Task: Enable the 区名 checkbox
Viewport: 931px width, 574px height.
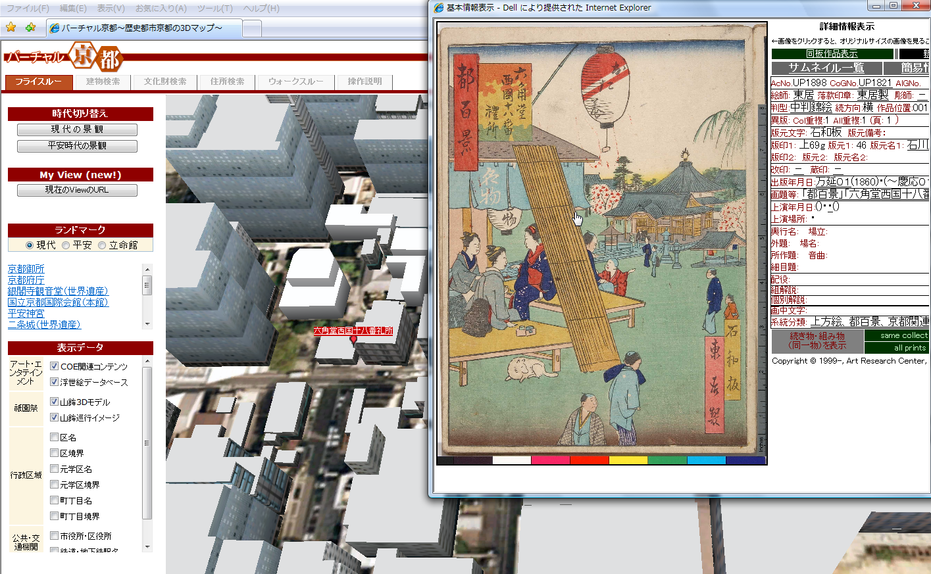Action: pyautogui.click(x=55, y=437)
